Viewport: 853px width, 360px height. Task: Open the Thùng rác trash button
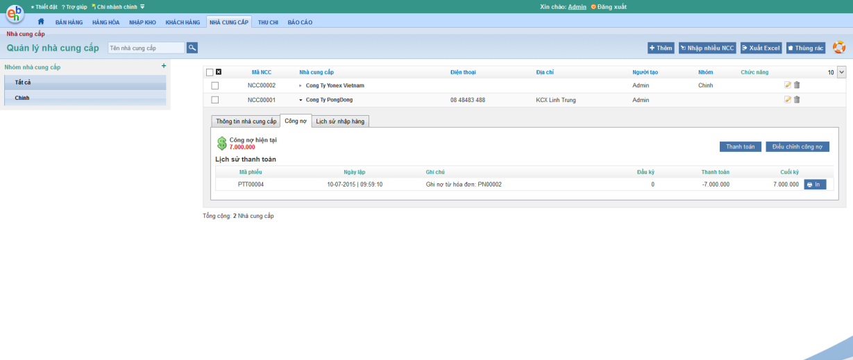(x=805, y=48)
